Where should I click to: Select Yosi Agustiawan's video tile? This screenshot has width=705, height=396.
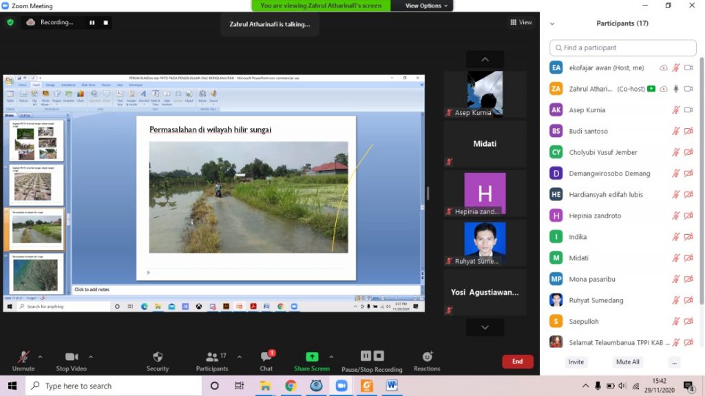click(485, 292)
